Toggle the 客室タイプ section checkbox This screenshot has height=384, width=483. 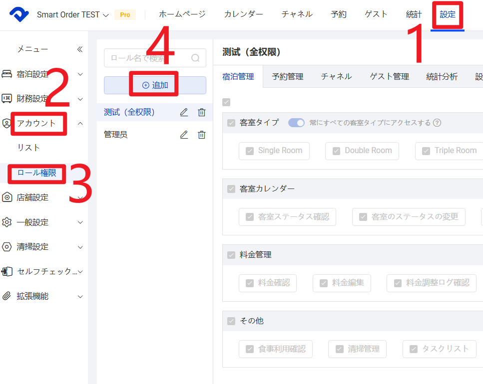click(x=231, y=123)
